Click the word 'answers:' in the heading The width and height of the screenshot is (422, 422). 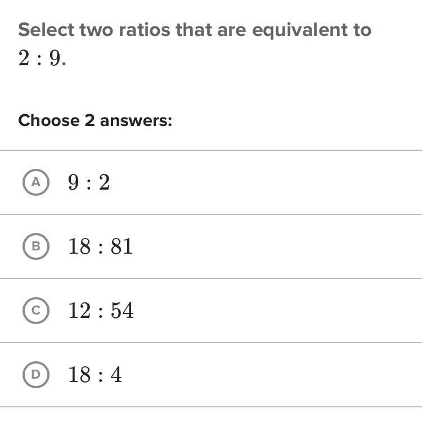(136, 121)
